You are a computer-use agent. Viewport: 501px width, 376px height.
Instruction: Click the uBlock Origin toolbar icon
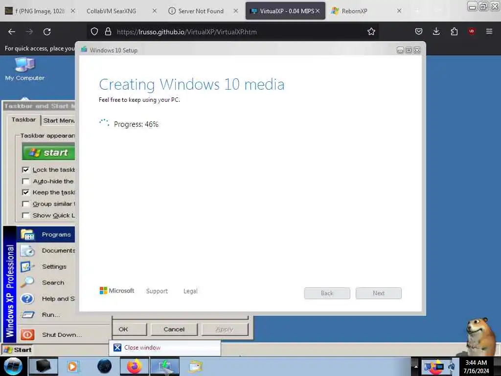tap(472, 31)
